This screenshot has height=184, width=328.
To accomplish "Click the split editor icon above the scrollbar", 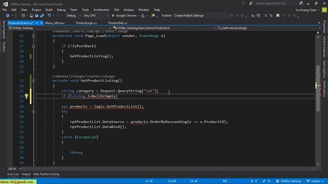I will [x=318, y=33].
